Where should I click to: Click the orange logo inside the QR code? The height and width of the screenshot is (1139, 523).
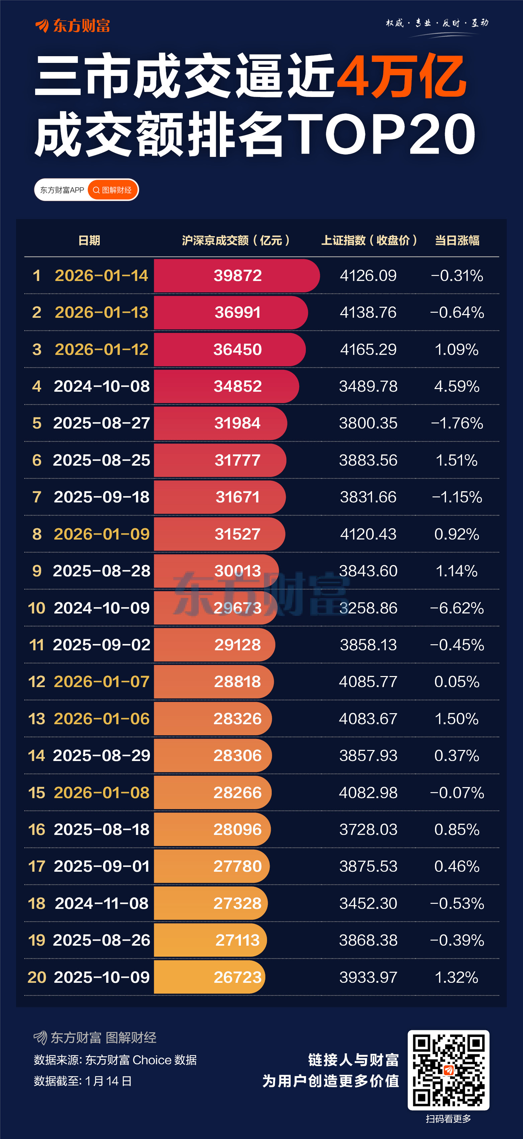coord(448,1070)
